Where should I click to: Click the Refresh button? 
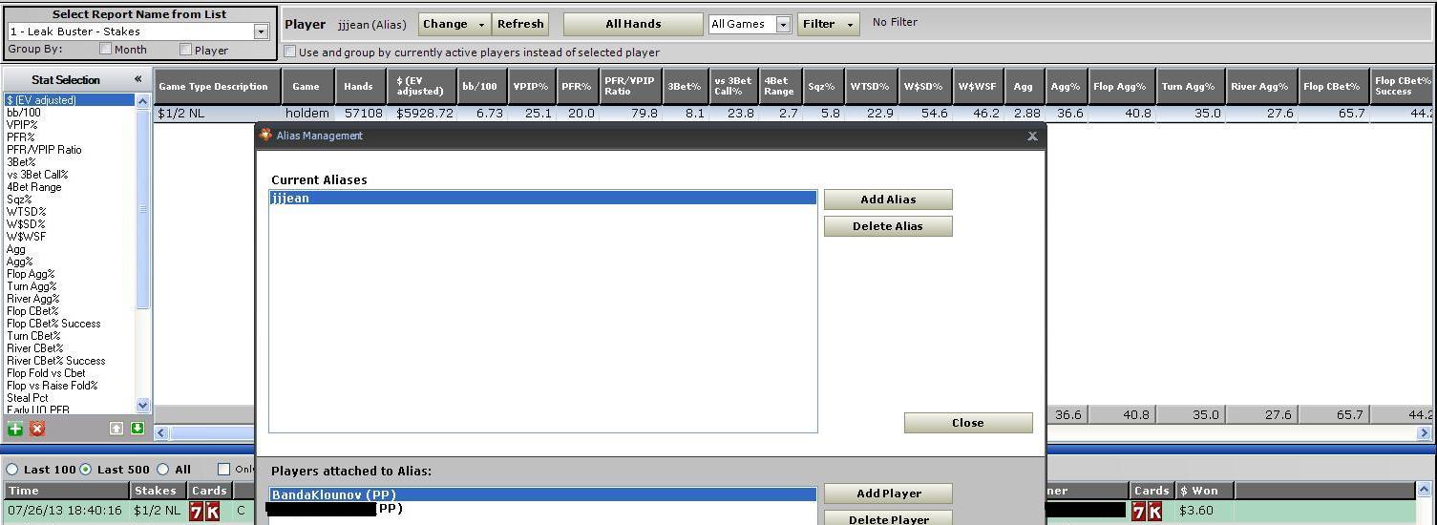pyautogui.click(x=520, y=24)
